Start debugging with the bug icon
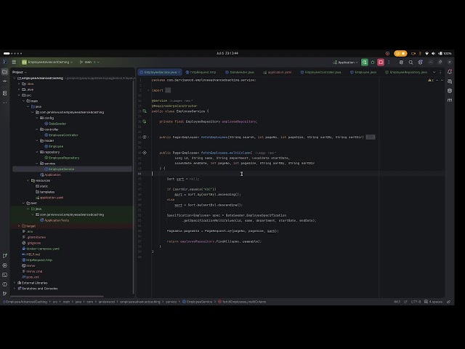This screenshot has height=349, width=465. (x=373, y=62)
